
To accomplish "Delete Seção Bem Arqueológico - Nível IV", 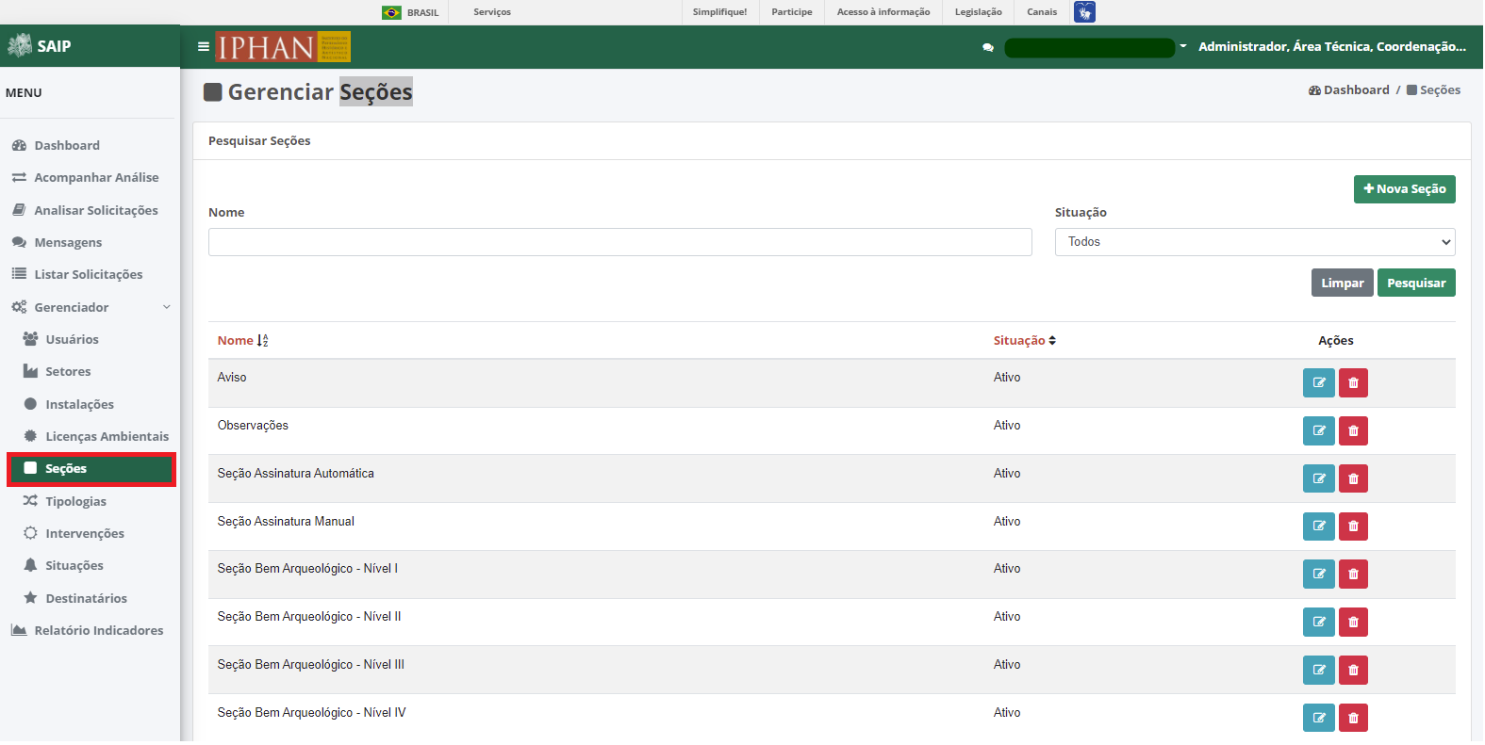I will pyautogui.click(x=1353, y=719).
